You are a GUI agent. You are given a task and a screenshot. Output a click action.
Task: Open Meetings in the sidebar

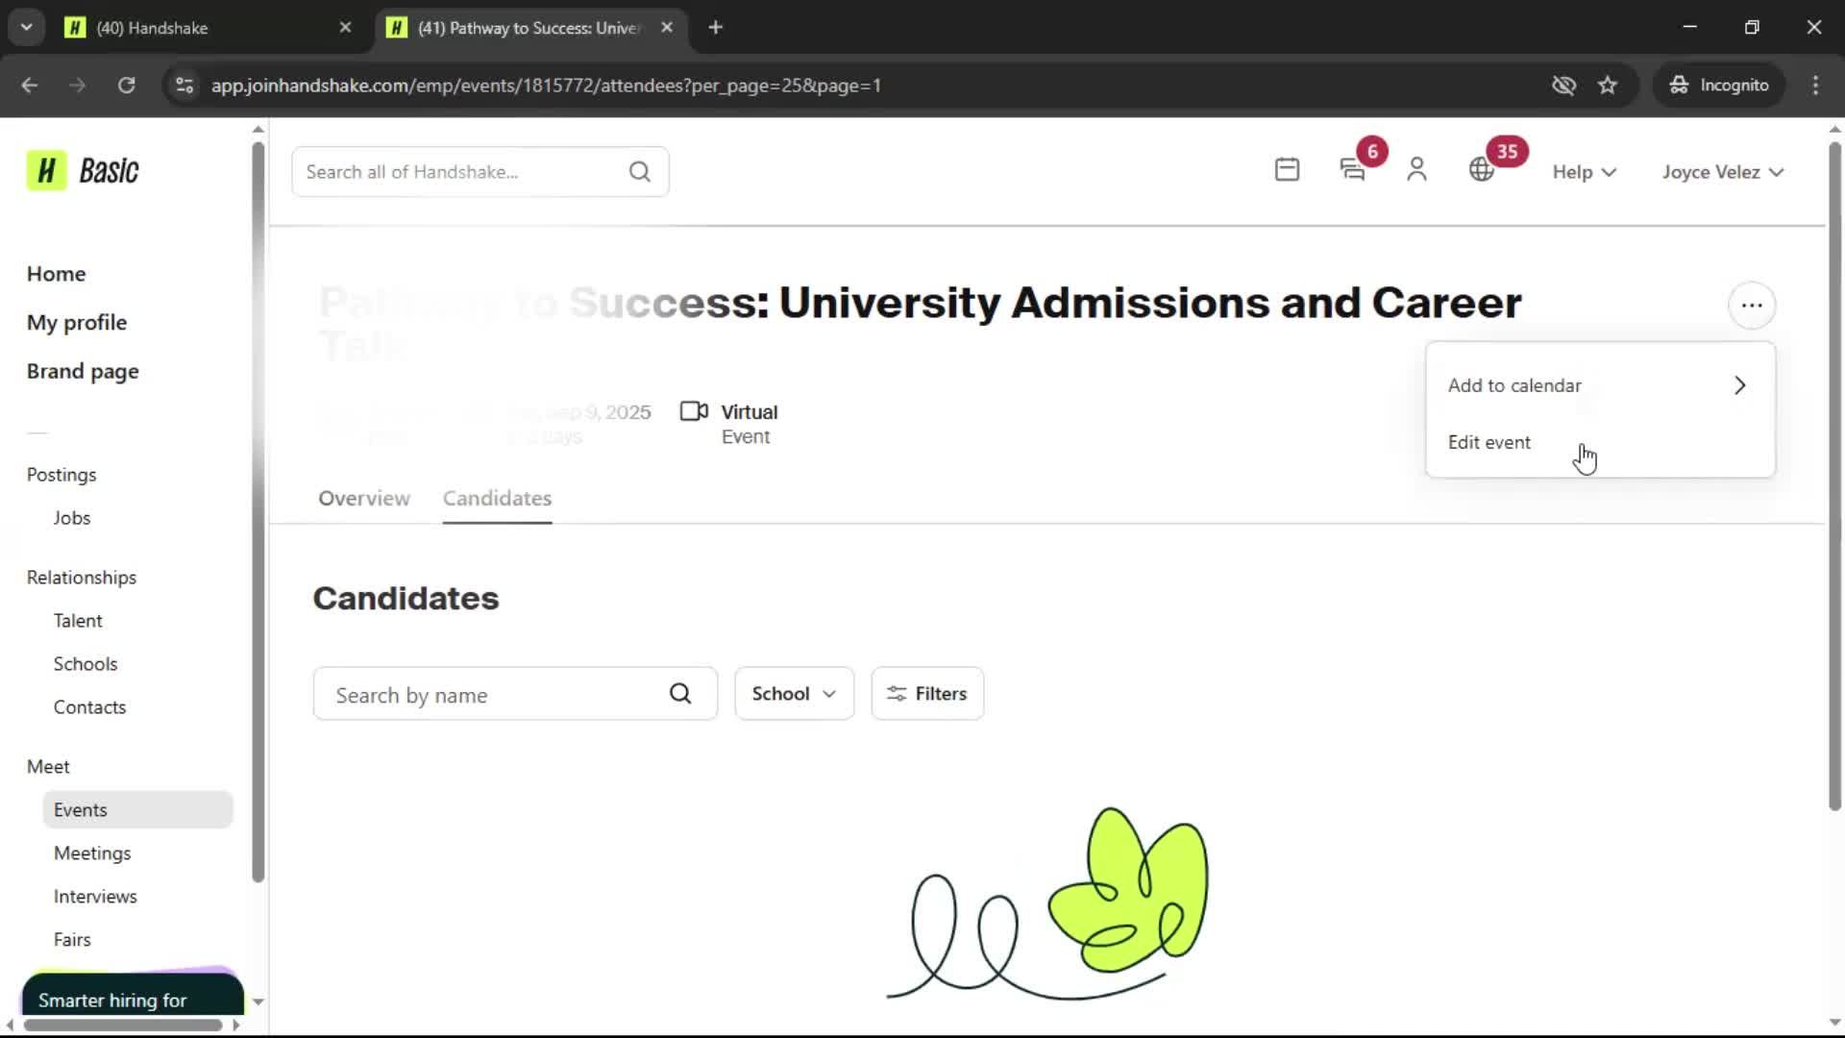92,853
